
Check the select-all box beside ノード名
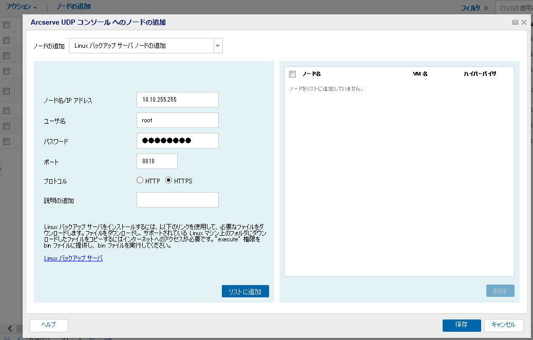pos(292,74)
